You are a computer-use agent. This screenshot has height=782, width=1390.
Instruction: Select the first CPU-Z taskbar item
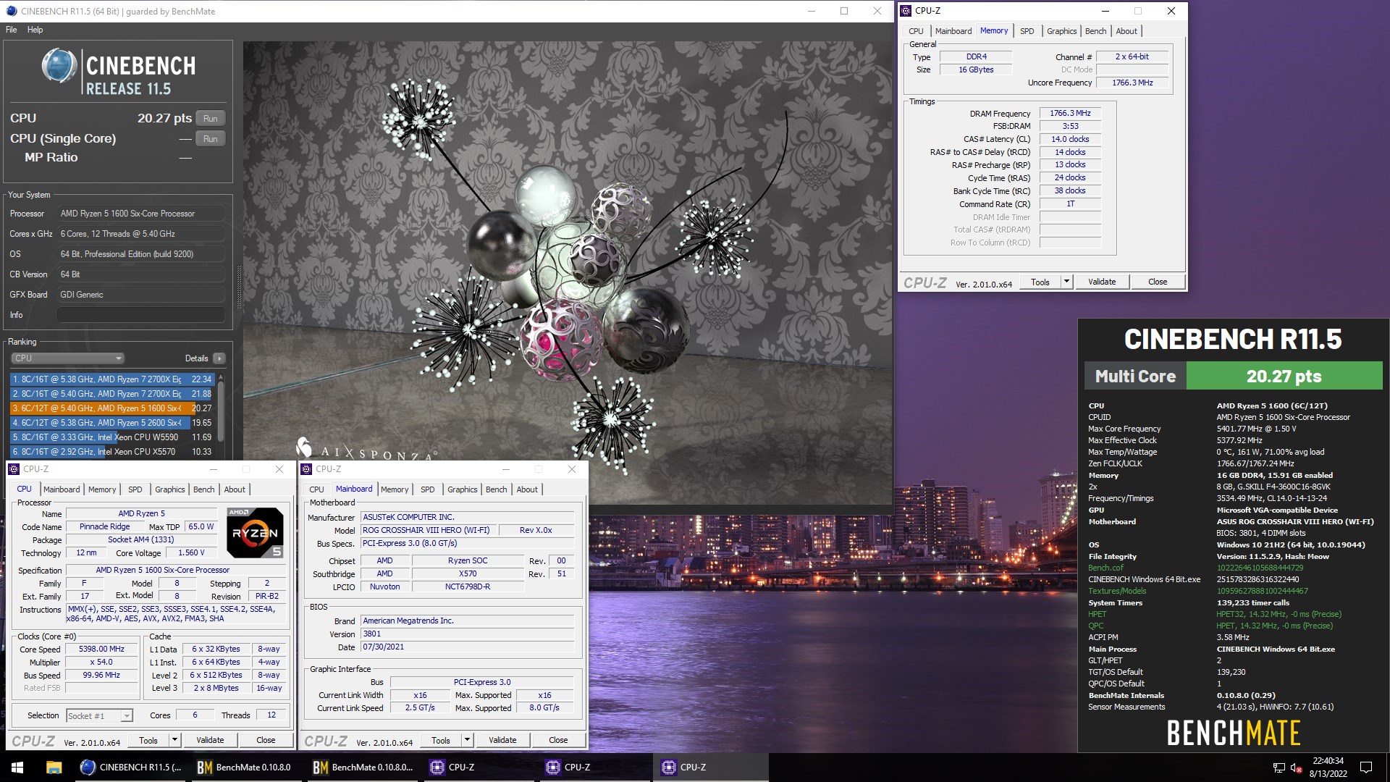pyautogui.click(x=479, y=768)
